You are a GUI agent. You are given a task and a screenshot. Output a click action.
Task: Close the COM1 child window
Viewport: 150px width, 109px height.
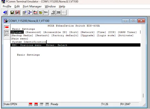tap(141, 21)
